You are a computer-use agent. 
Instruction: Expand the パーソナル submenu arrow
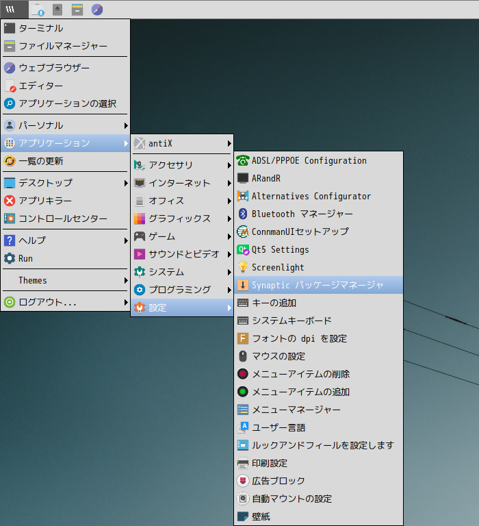click(126, 125)
